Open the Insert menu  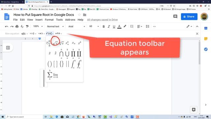click(x=39, y=20)
